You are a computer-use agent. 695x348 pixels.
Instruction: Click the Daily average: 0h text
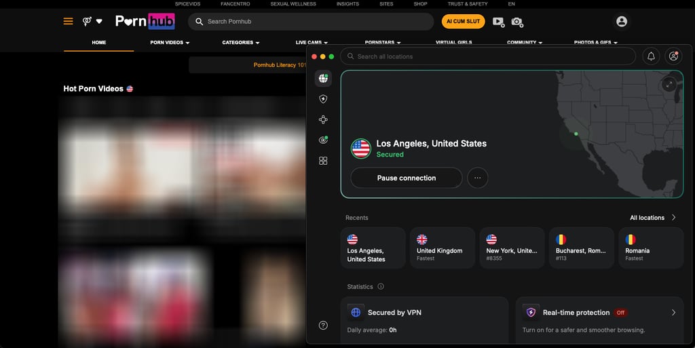click(372, 330)
